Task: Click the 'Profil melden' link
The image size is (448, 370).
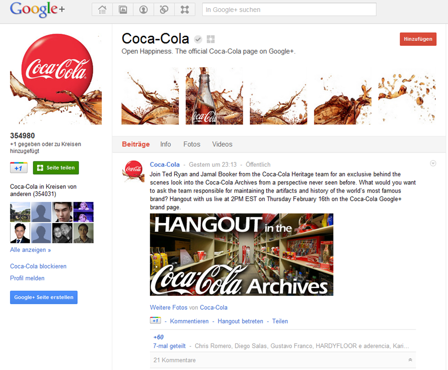Action: point(27,278)
